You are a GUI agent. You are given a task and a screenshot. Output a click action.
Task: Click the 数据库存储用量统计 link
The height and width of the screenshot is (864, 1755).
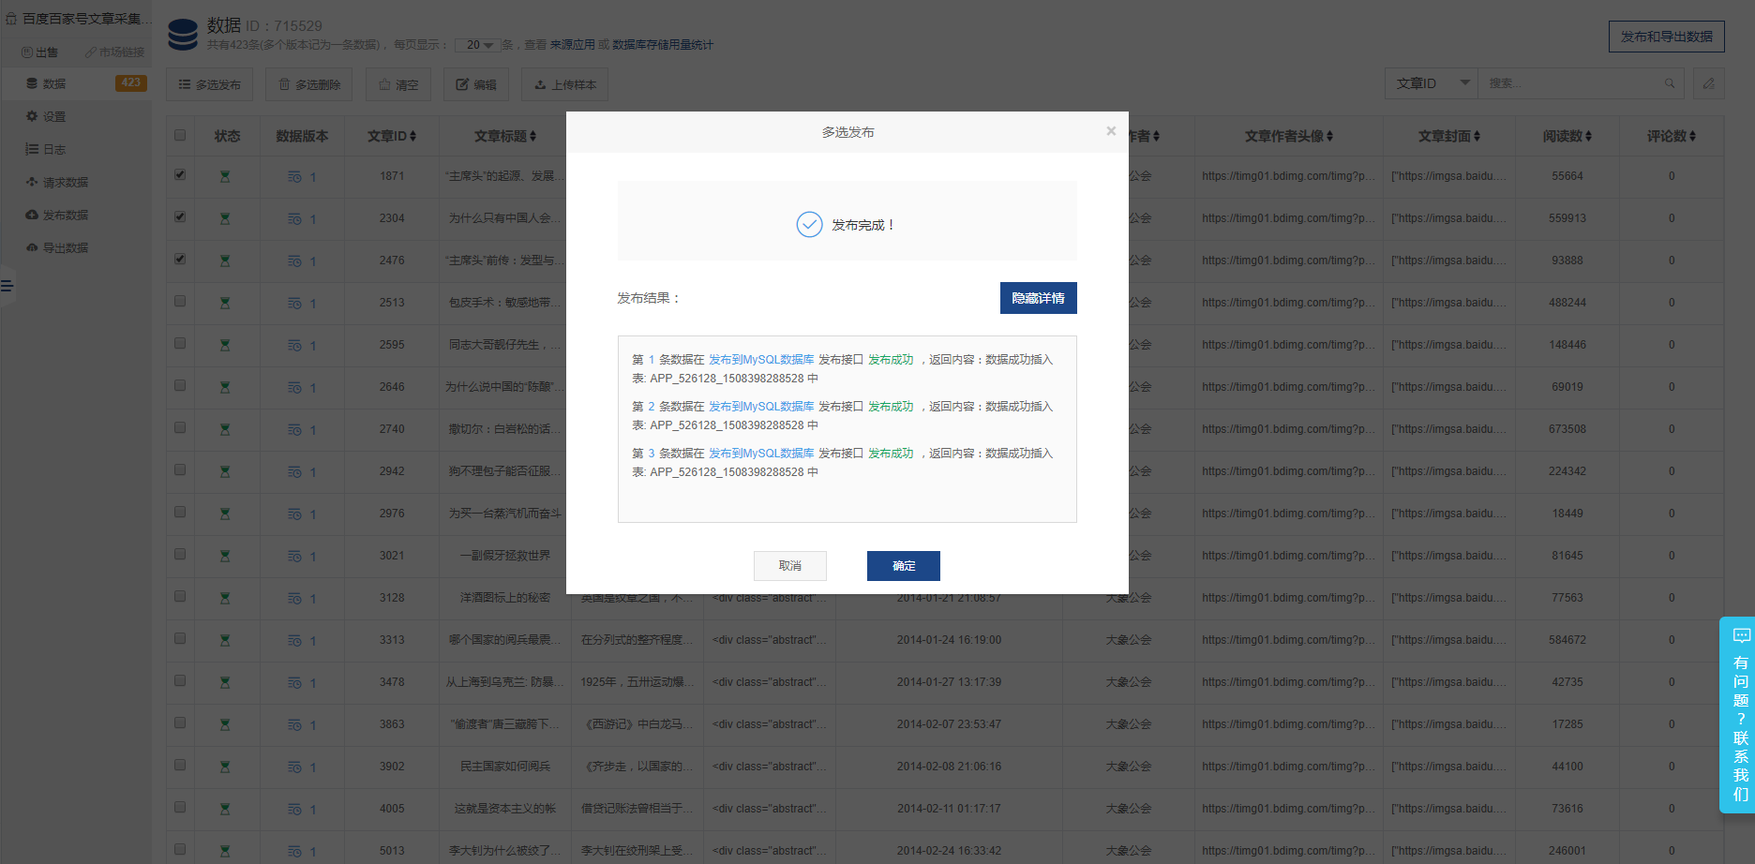pos(663,45)
